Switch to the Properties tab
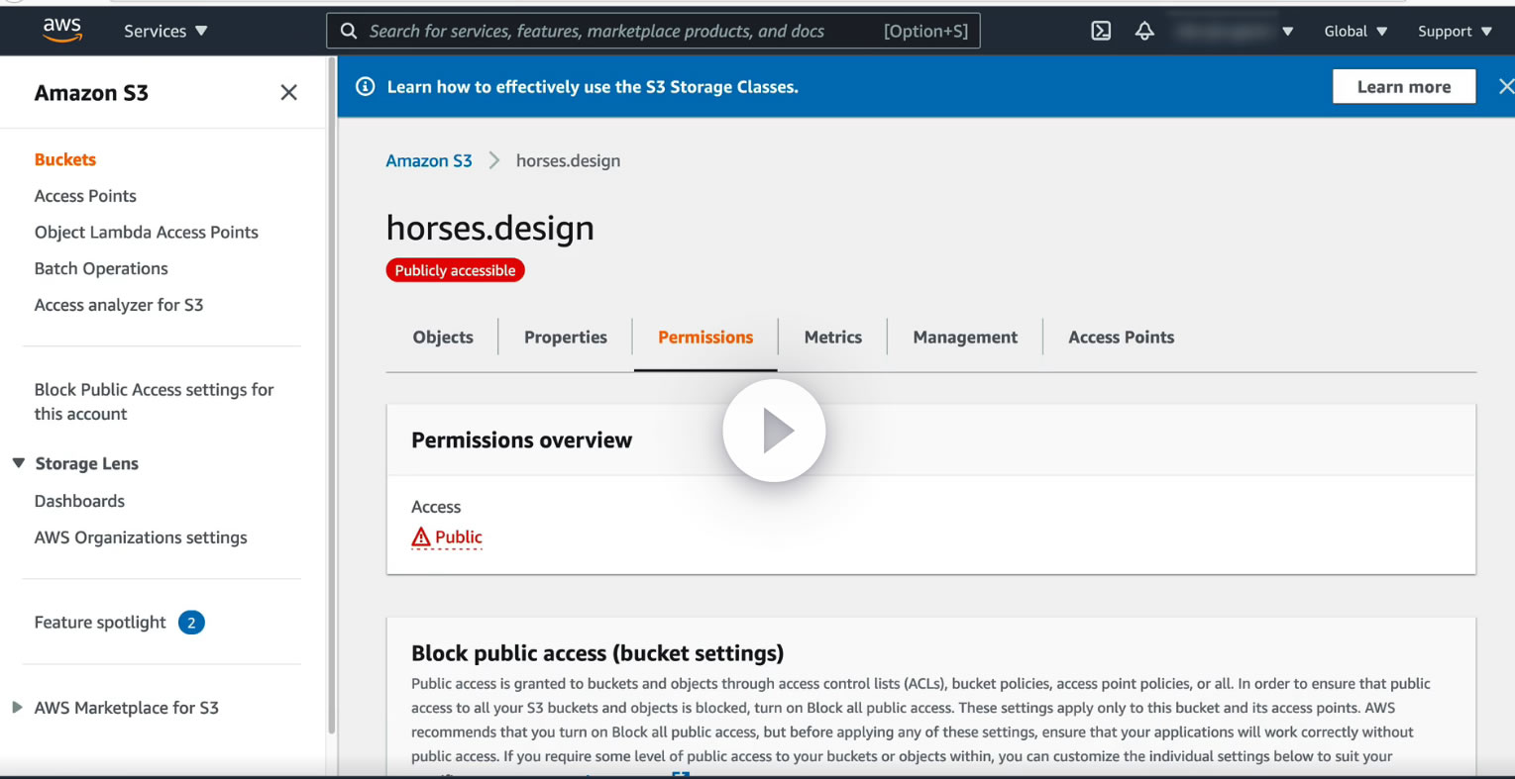 (565, 338)
